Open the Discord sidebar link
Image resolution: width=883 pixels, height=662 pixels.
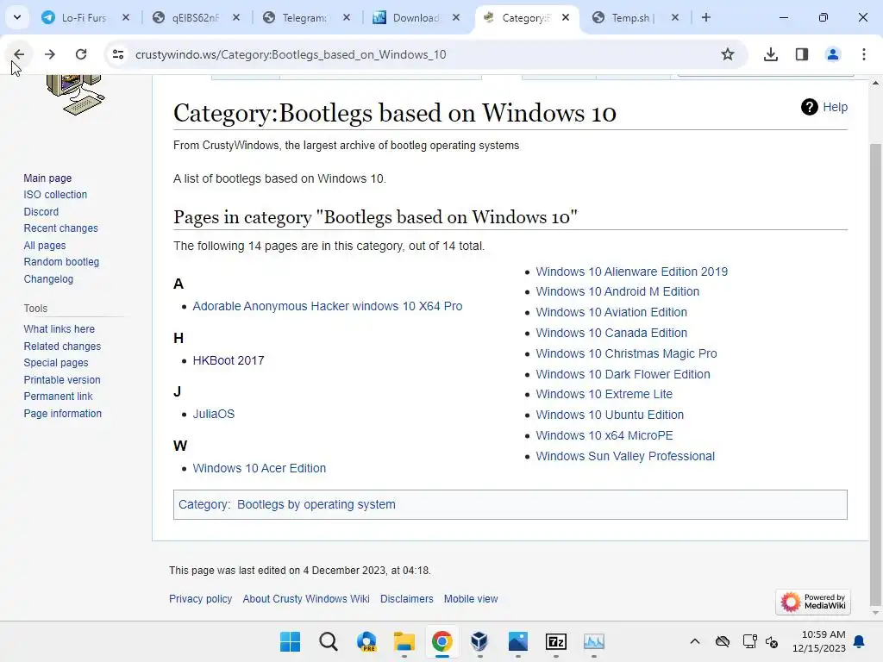coord(41,212)
